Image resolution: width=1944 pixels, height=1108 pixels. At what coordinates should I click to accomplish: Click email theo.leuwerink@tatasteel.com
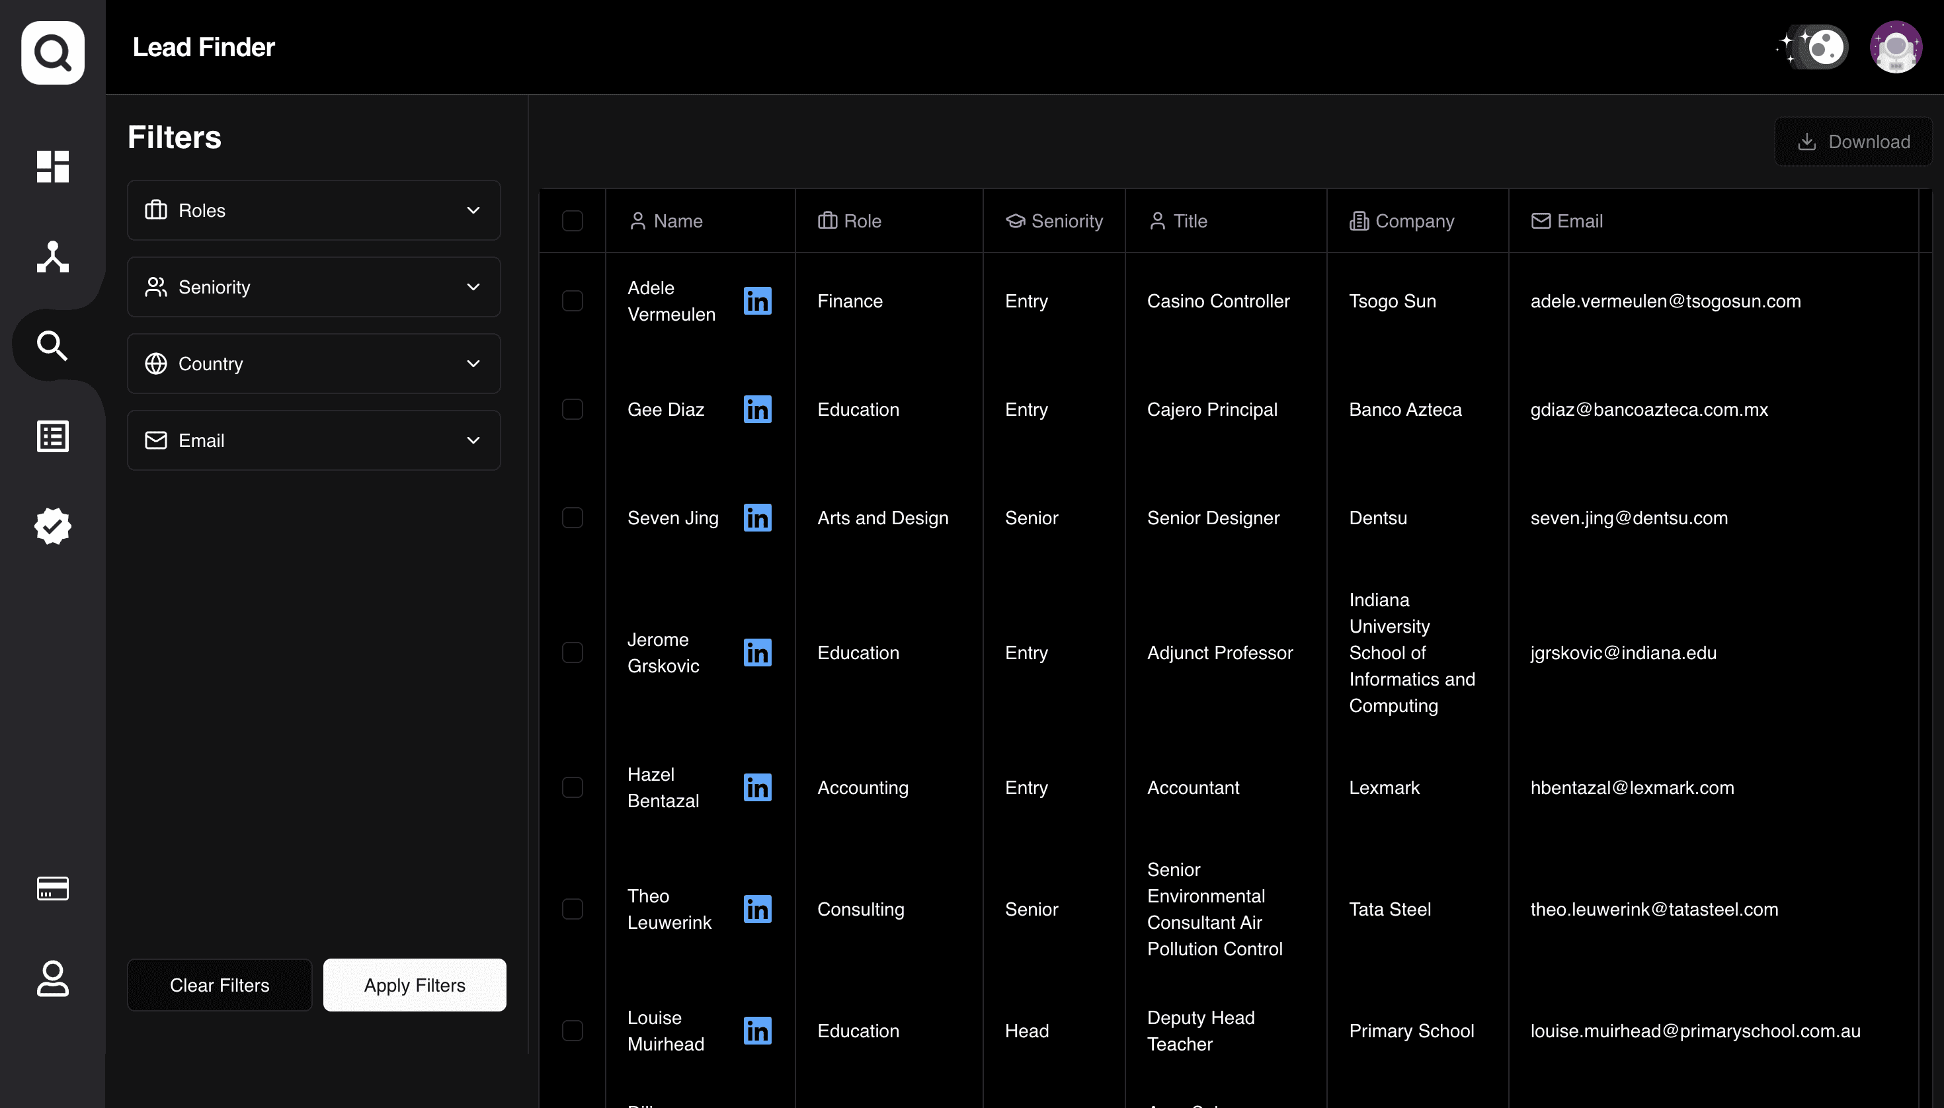pyautogui.click(x=1654, y=908)
